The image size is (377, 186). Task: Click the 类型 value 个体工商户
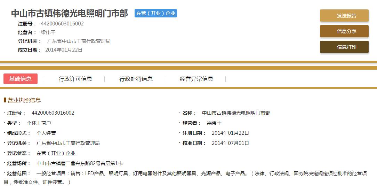[39, 123]
